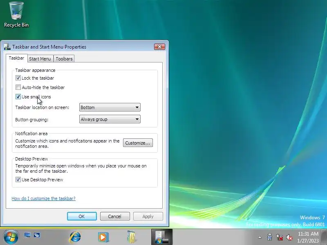327x245 pixels.
Task: Uncheck Use small icons
Action: (18, 97)
